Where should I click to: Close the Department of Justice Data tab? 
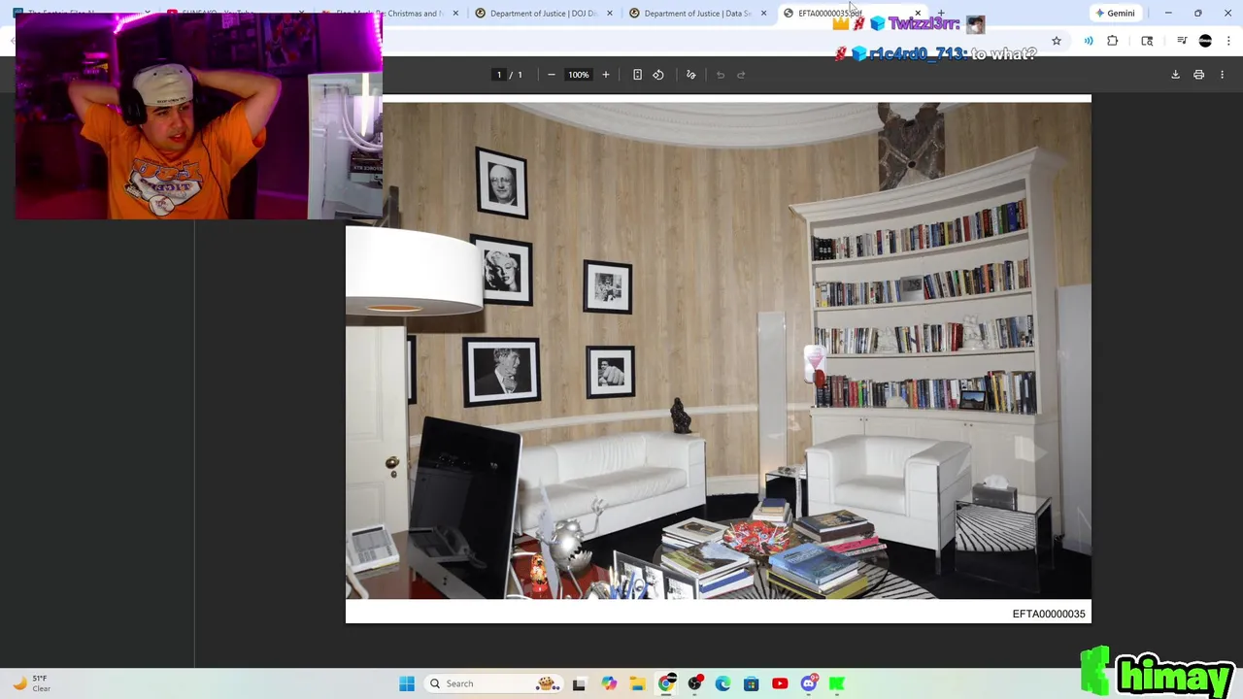point(763,14)
